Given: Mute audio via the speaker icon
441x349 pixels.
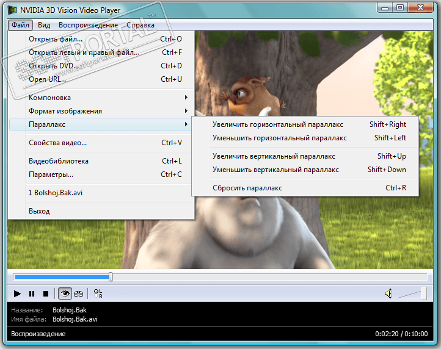Looking at the screenshot, I should click(x=389, y=293).
